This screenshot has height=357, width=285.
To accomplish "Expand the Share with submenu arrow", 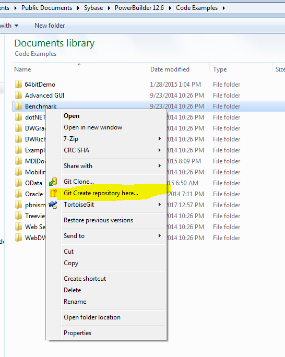I will pyautogui.click(x=160, y=166).
